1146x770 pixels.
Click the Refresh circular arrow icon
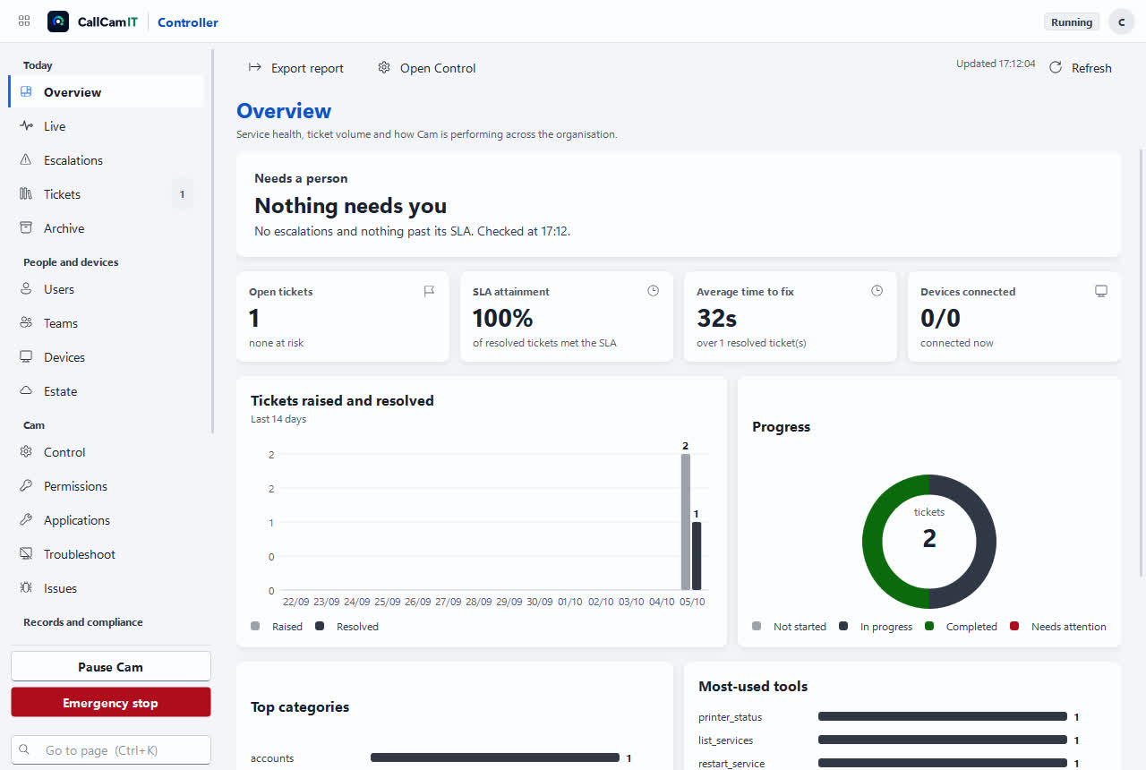coord(1056,68)
